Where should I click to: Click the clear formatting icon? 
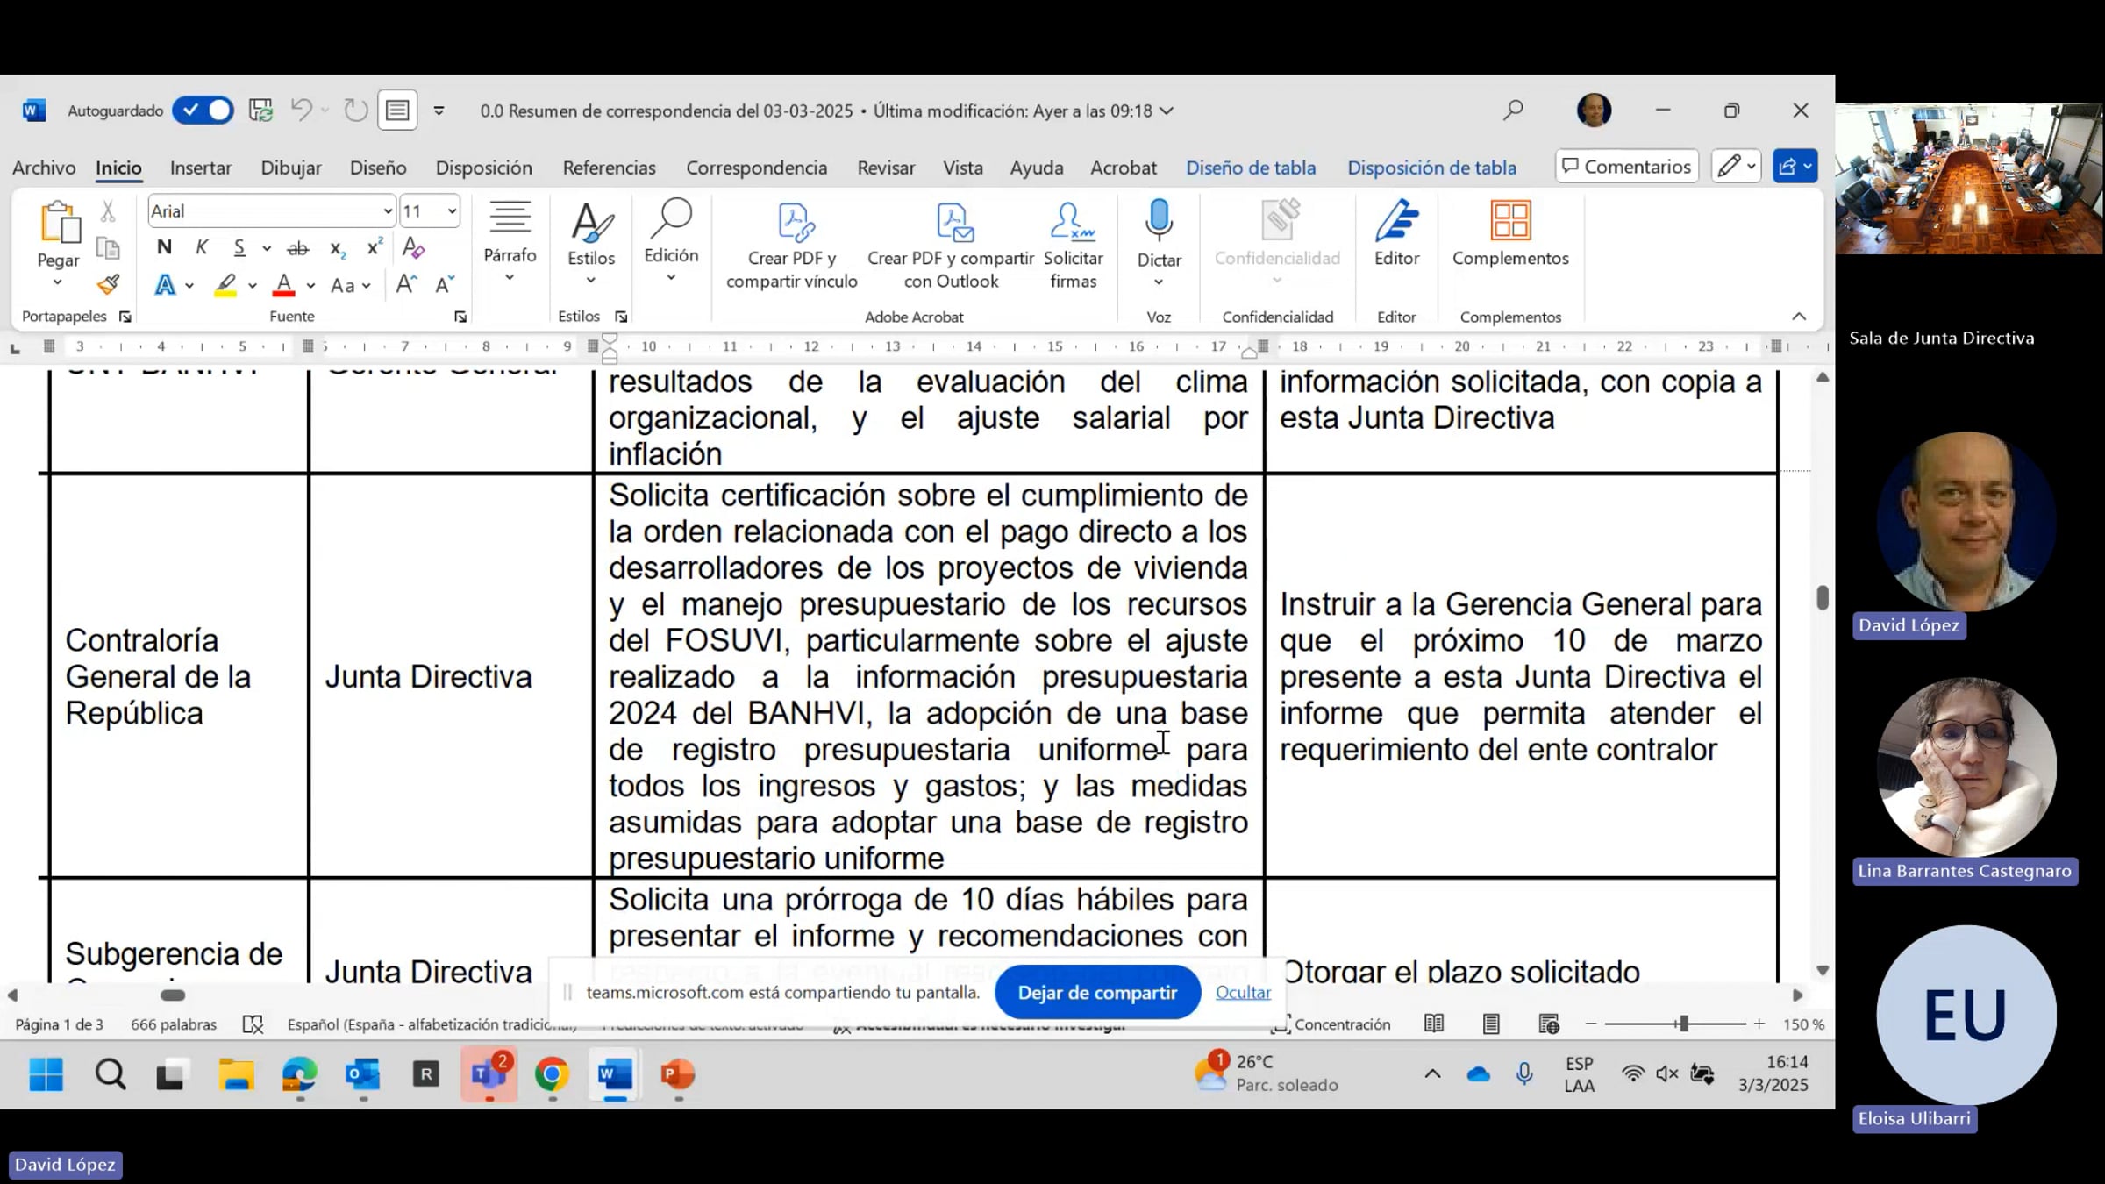click(x=413, y=248)
